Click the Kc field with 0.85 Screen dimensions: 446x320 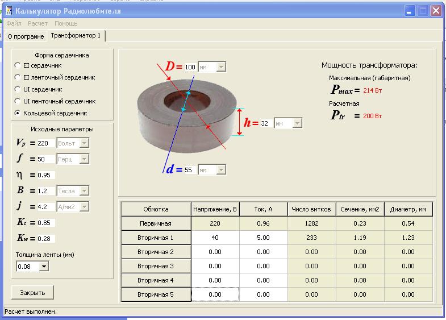45,223
